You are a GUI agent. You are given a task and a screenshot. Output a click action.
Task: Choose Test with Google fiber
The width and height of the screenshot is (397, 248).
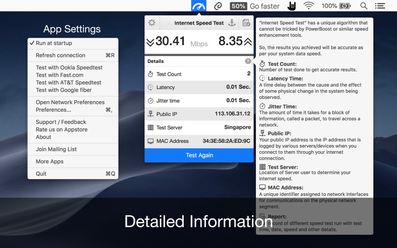[73, 90]
